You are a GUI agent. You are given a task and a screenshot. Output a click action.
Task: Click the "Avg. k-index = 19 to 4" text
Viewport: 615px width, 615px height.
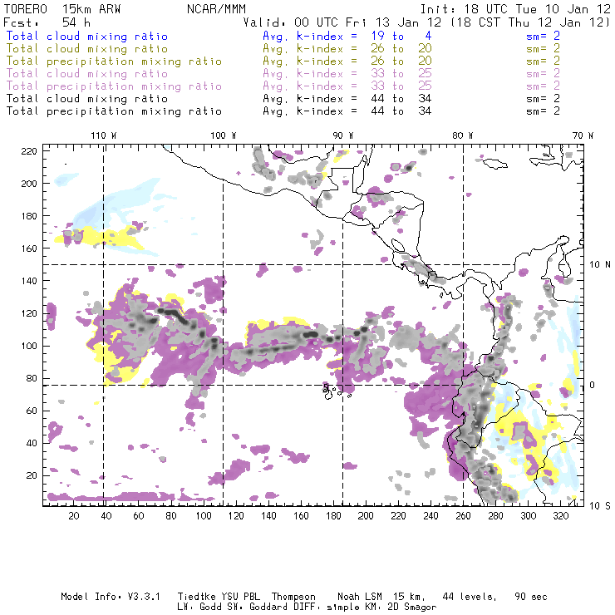tap(347, 36)
